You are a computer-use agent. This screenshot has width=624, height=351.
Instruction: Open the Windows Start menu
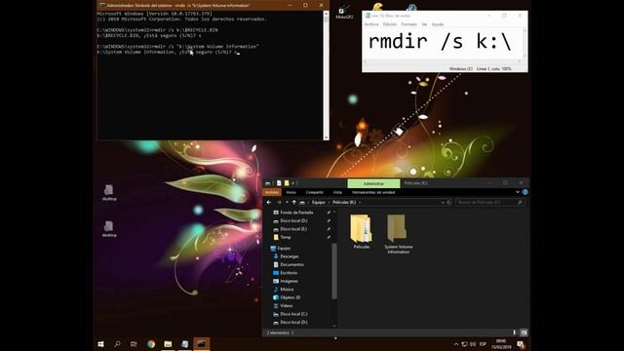100,344
